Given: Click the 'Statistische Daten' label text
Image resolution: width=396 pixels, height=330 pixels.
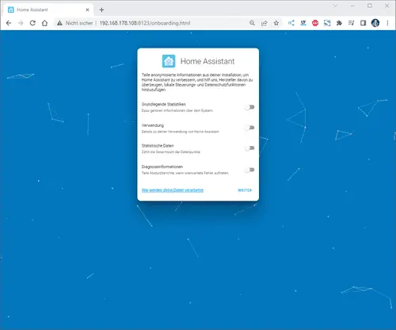Looking at the screenshot, I should tap(158, 146).
